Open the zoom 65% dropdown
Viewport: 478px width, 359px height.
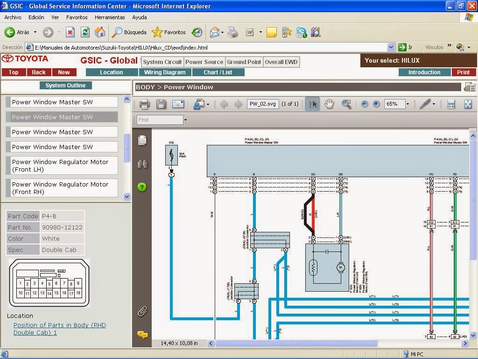tap(408, 104)
